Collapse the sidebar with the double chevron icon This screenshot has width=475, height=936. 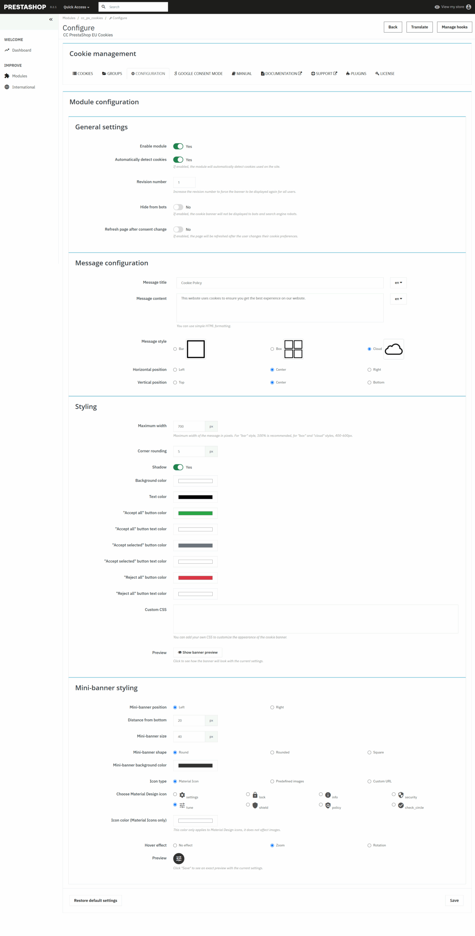coord(51,19)
